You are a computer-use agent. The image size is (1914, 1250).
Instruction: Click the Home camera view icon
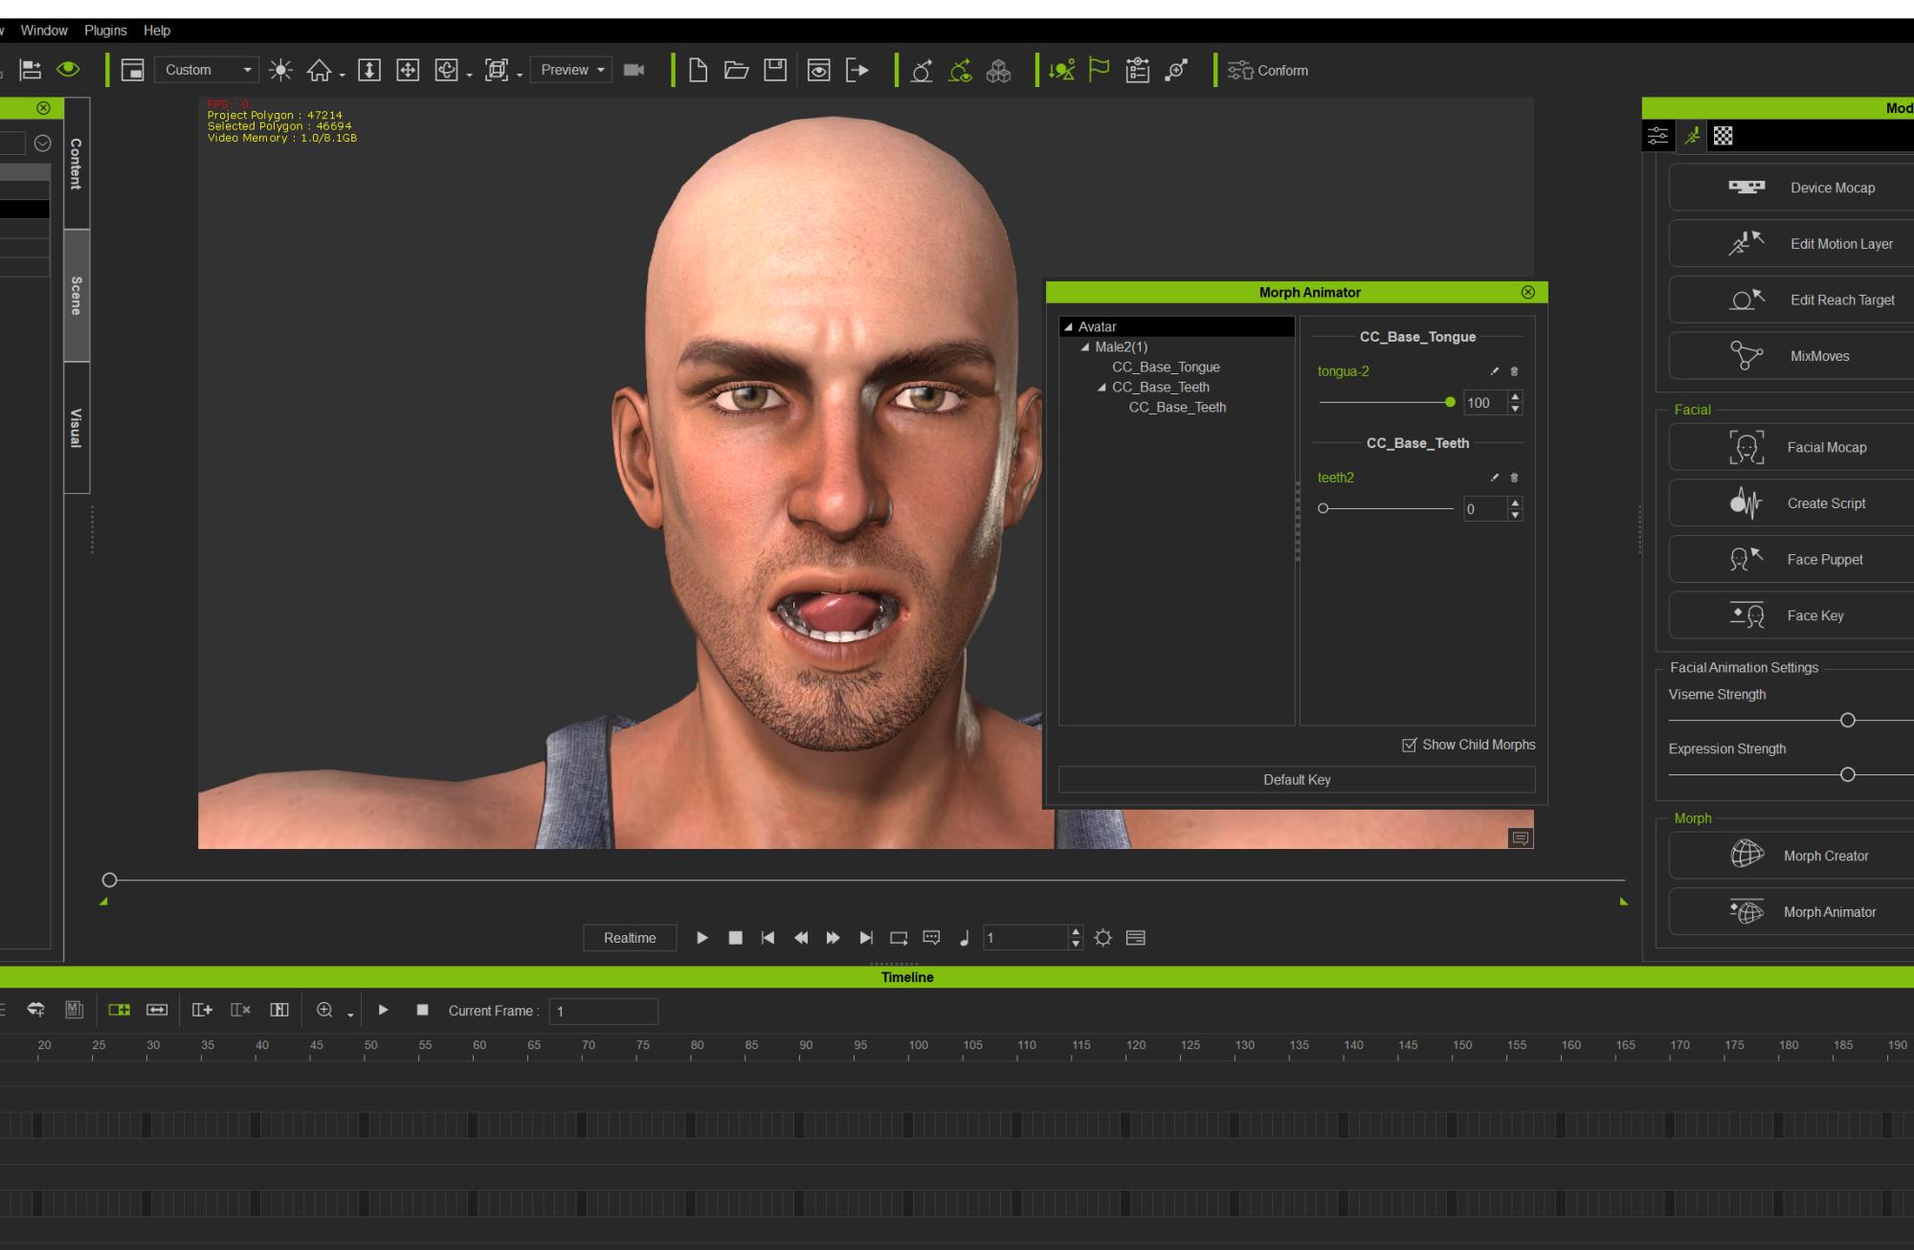pyautogui.click(x=319, y=70)
